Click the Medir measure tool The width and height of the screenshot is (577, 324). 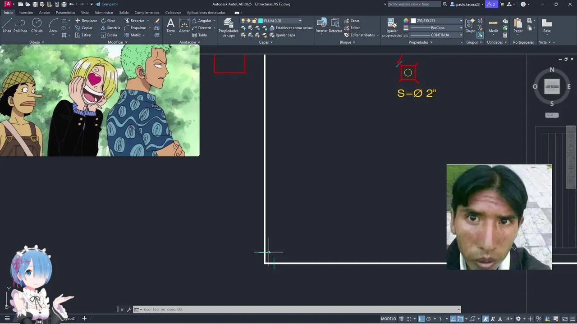click(x=493, y=26)
